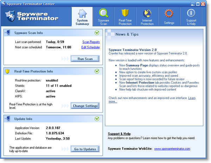Click the Update Info heading
This screenshot has width=211, height=163.
tap(23, 119)
